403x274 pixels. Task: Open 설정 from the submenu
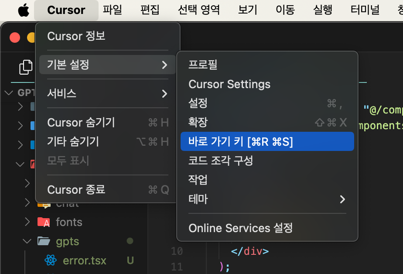point(267,103)
